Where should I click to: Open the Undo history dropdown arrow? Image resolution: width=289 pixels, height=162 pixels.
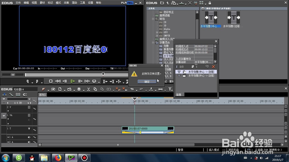point(137,90)
